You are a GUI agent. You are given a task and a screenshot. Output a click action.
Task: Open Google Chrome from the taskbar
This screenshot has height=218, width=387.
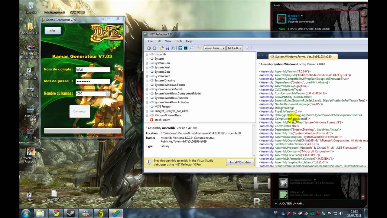(55, 213)
